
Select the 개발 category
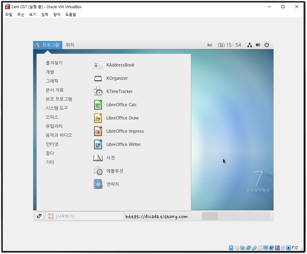[x=50, y=72]
